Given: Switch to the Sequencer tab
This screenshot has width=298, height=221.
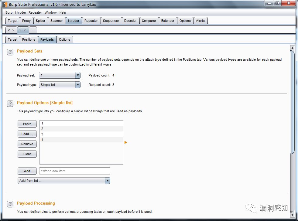Looking at the screenshot, I should [x=111, y=21].
